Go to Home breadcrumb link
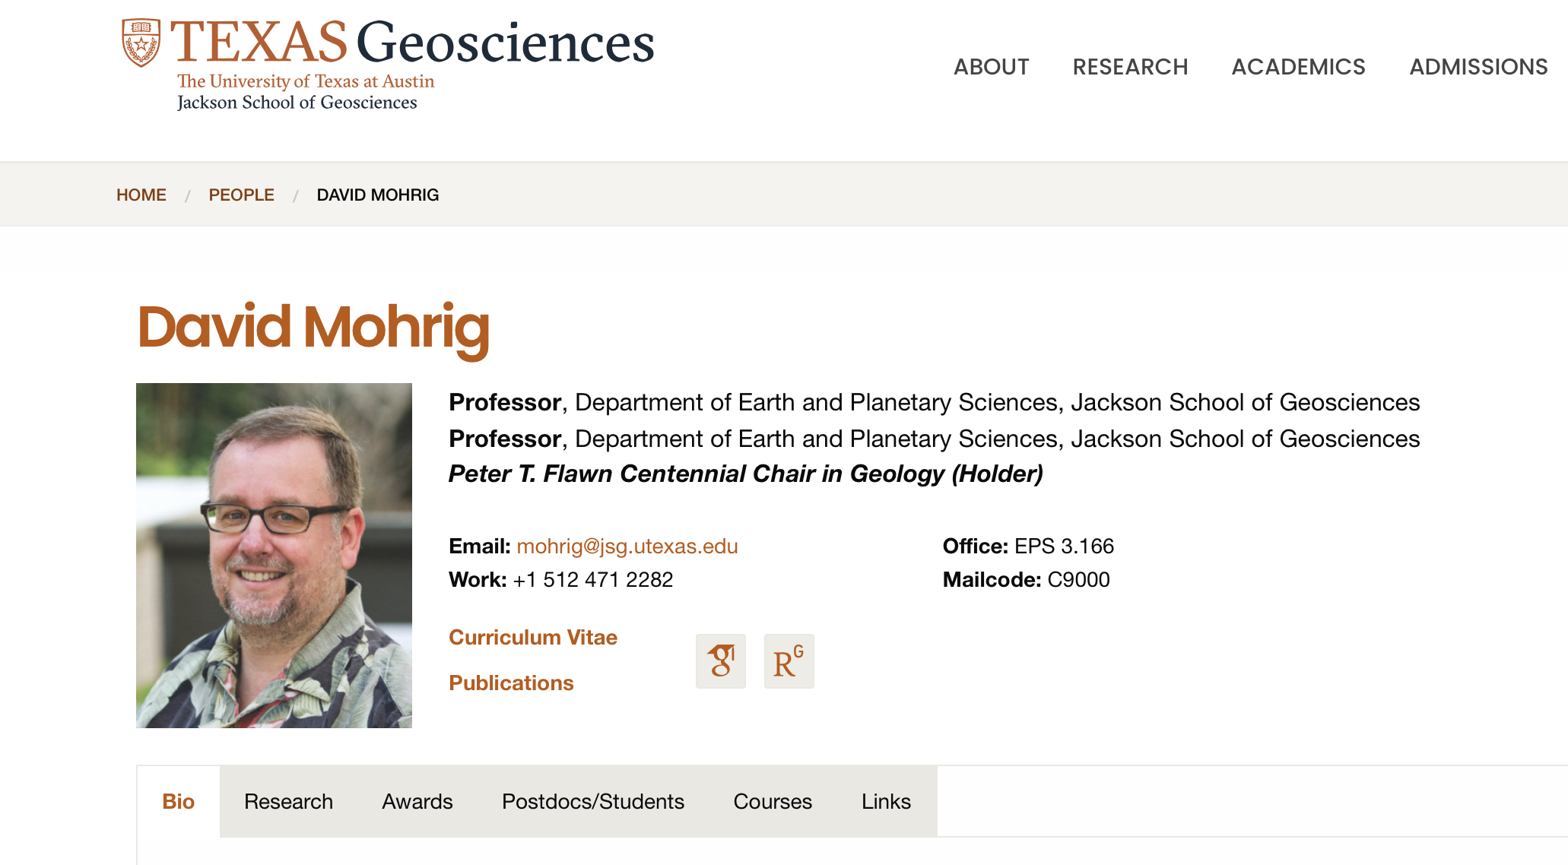This screenshot has height=865, width=1568. 141,195
